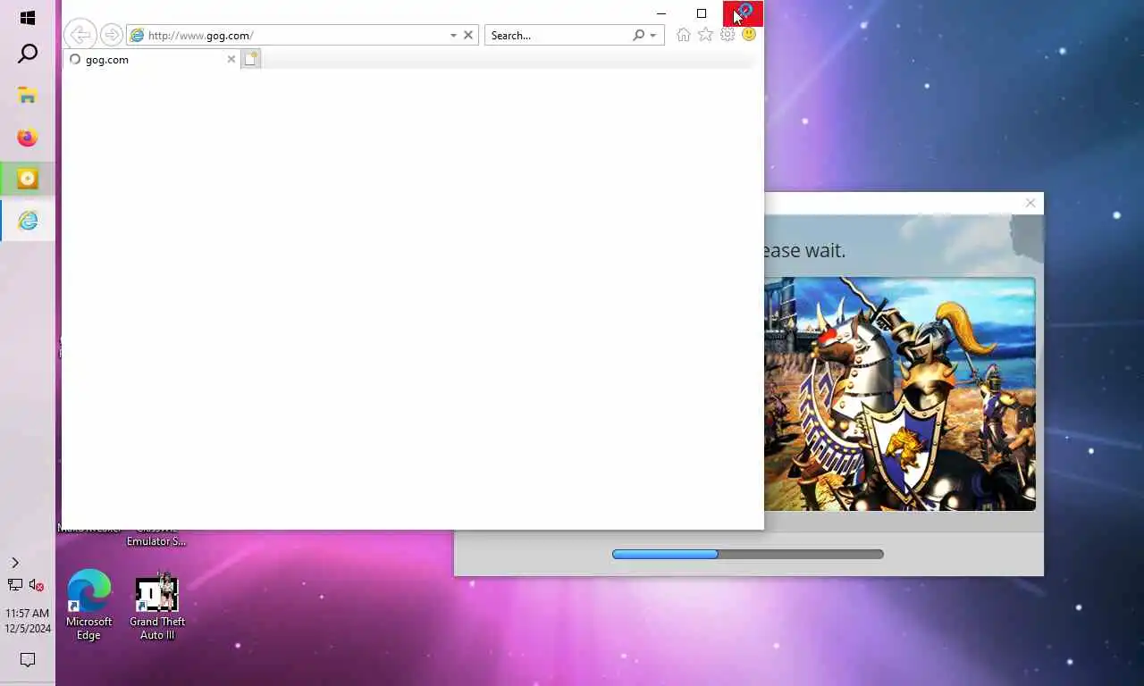The height and width of the screenshot is (686, 1144).
Task: Open the notification center icon
Action: point(28,660)
